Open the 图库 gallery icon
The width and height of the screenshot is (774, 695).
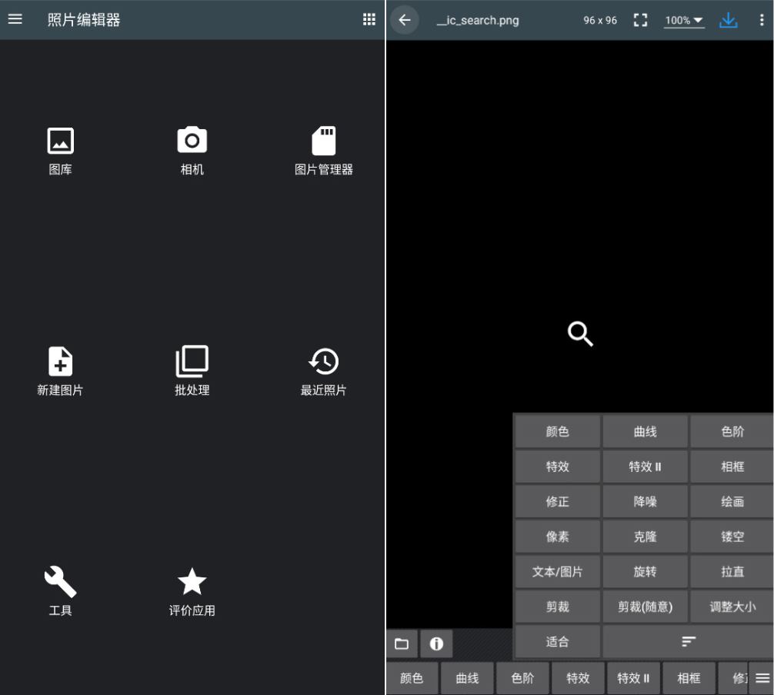coord(61,141)
